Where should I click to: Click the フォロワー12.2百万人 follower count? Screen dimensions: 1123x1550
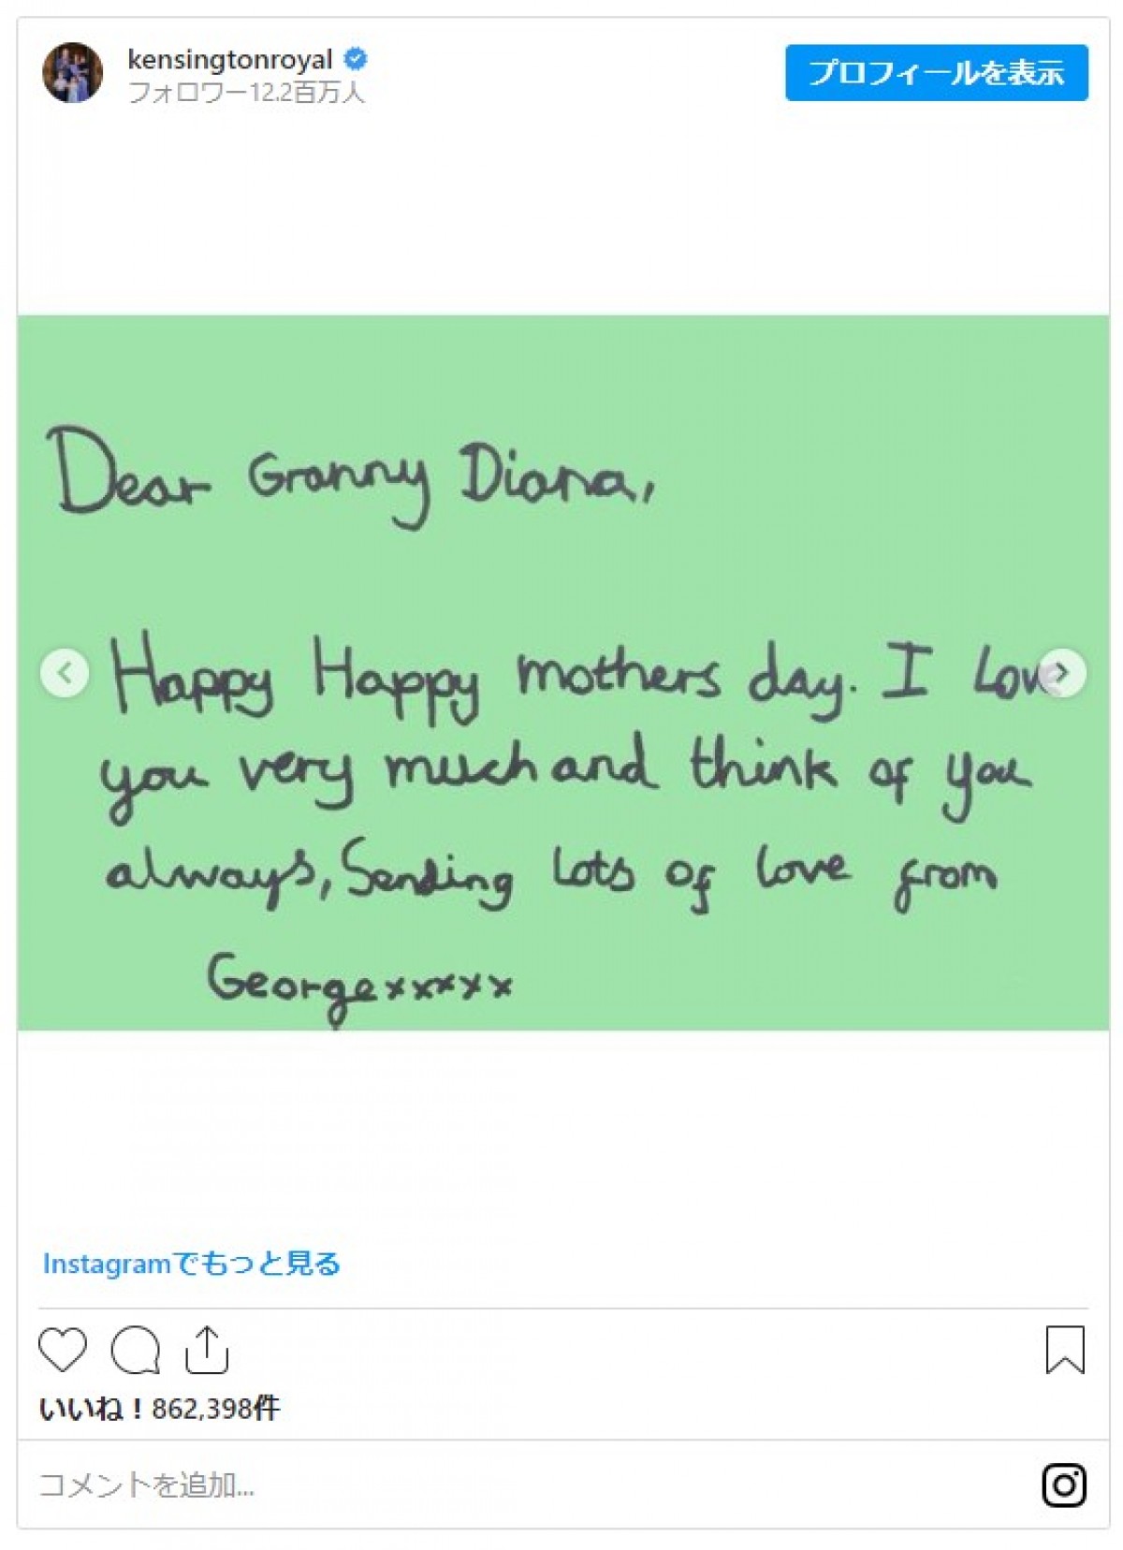pyautogui.click(x=246, y=93)
